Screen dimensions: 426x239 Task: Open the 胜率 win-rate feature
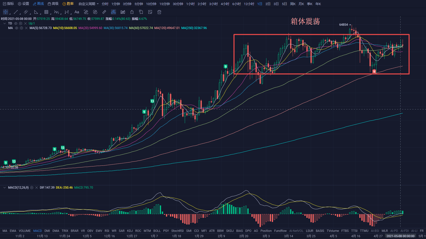pyautogui.click(x=68, y=4)
